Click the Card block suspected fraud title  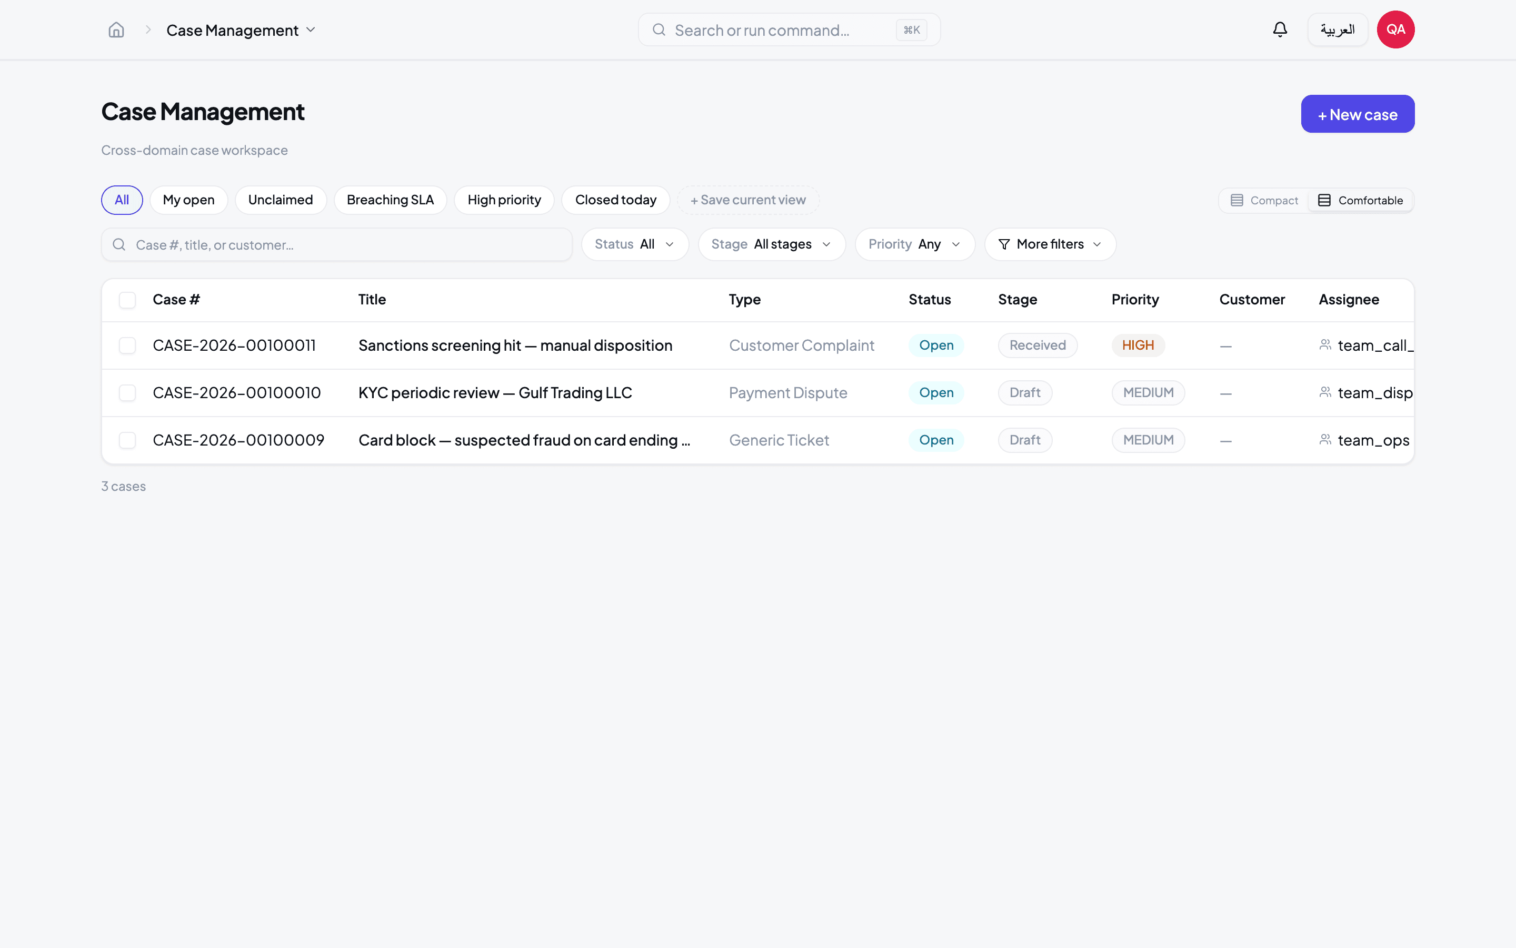point(524,440)
